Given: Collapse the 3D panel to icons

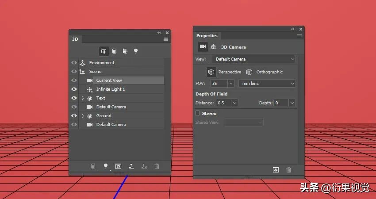Looking at the screenshot, I should point(159,33).
